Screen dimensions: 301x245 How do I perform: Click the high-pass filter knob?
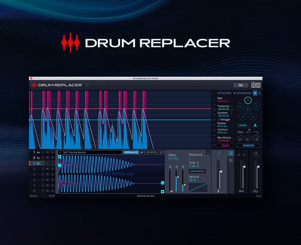coord(248,138)
